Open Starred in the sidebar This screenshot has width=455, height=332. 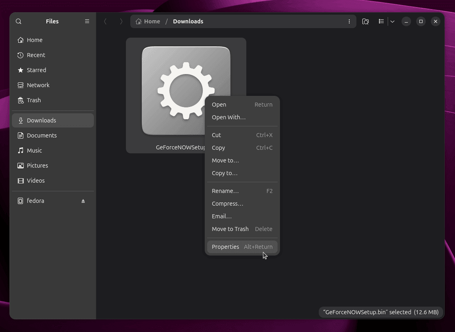point(53,70)
